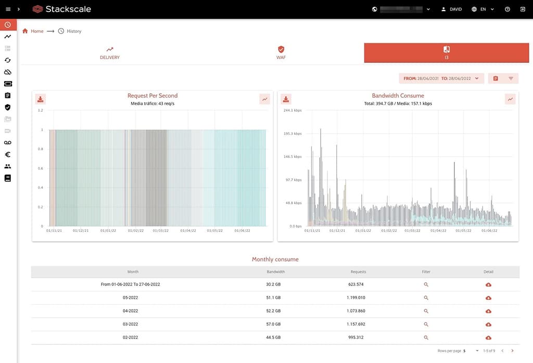This screenshot has width=533, height=363.
Task: Open the EN language dropdown
Action: click(483, 9)
